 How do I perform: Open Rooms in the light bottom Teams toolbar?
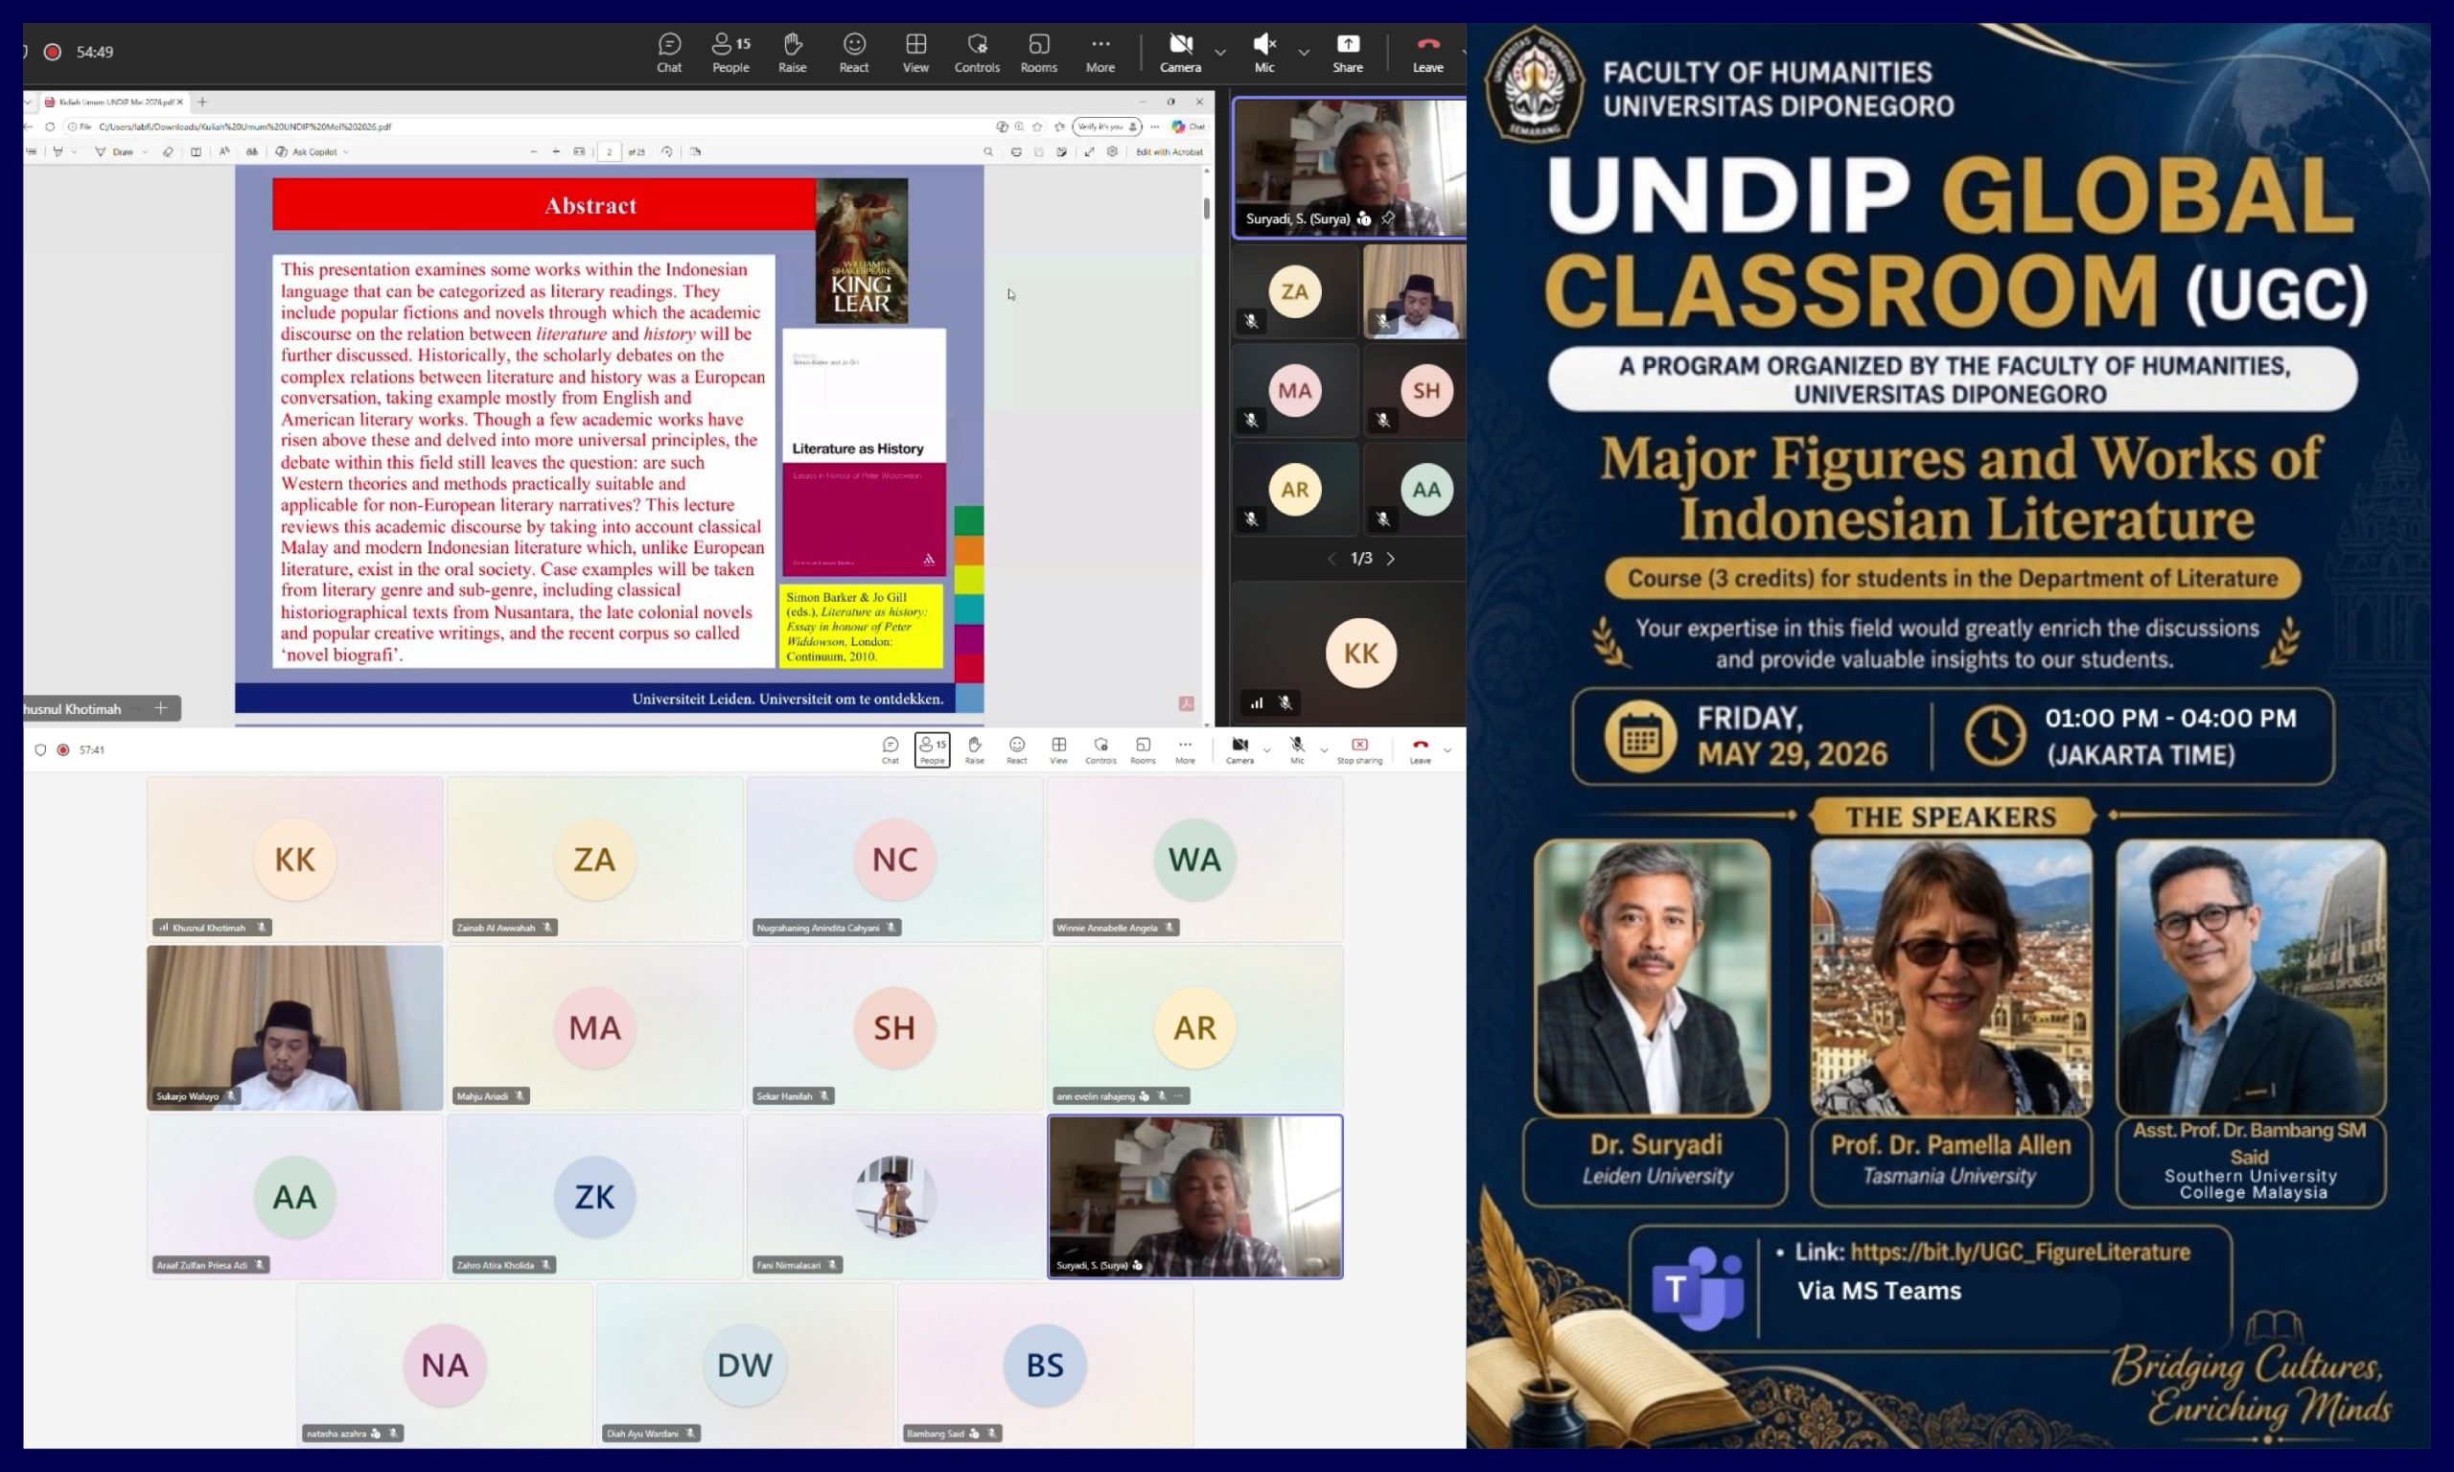(x=1143, y=749)
